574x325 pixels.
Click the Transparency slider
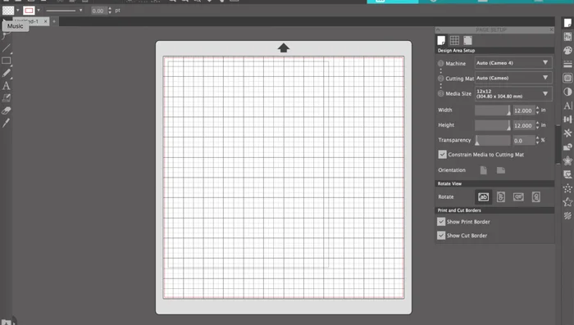pos(492,140)
